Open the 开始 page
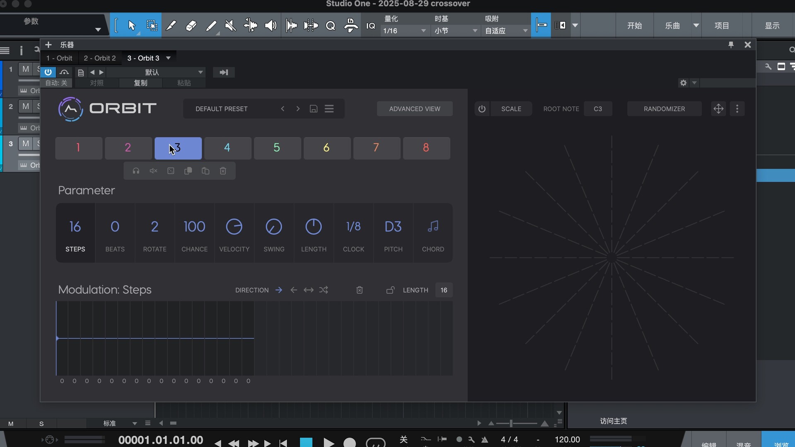Viewport: 795px width, 447px height. [634, 26]
